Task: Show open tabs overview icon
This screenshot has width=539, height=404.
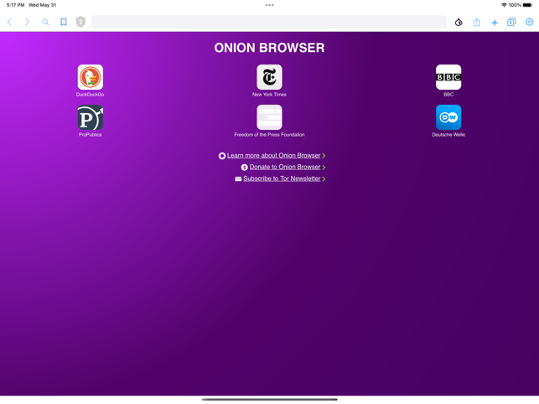Action: point(511,23)
